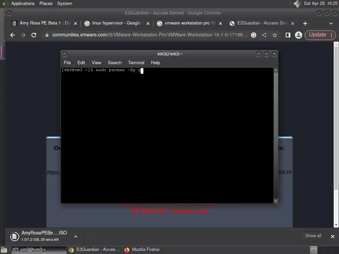
Task: Open terminal View menu
Action: pos(96,63)
